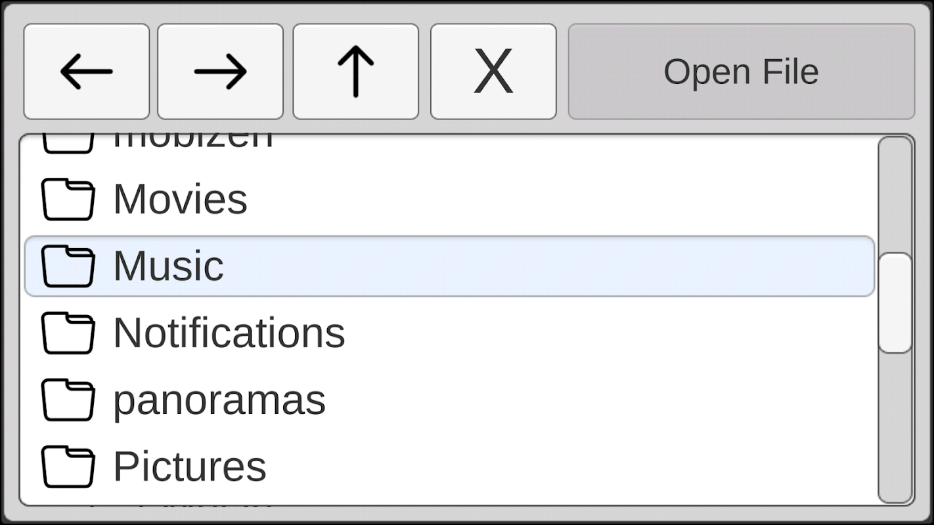934x525 pixels.
Task: Click the partially visible folder icon above Movies
Action: 68,144
